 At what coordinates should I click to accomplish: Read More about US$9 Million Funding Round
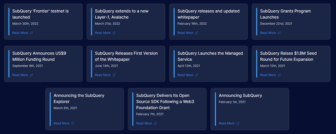coord(20,75)
